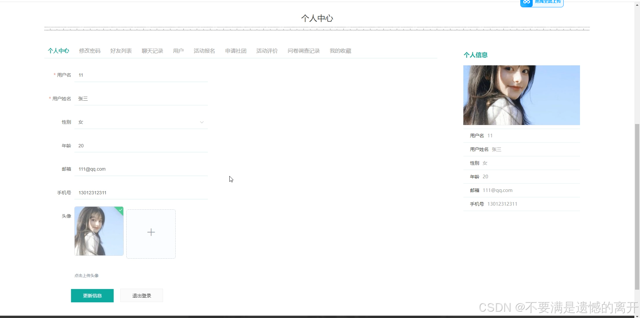The image size is (640, 318).
Task: Click the 用户姓名 row in the sidebar
Action: click(x=522, y=149)
